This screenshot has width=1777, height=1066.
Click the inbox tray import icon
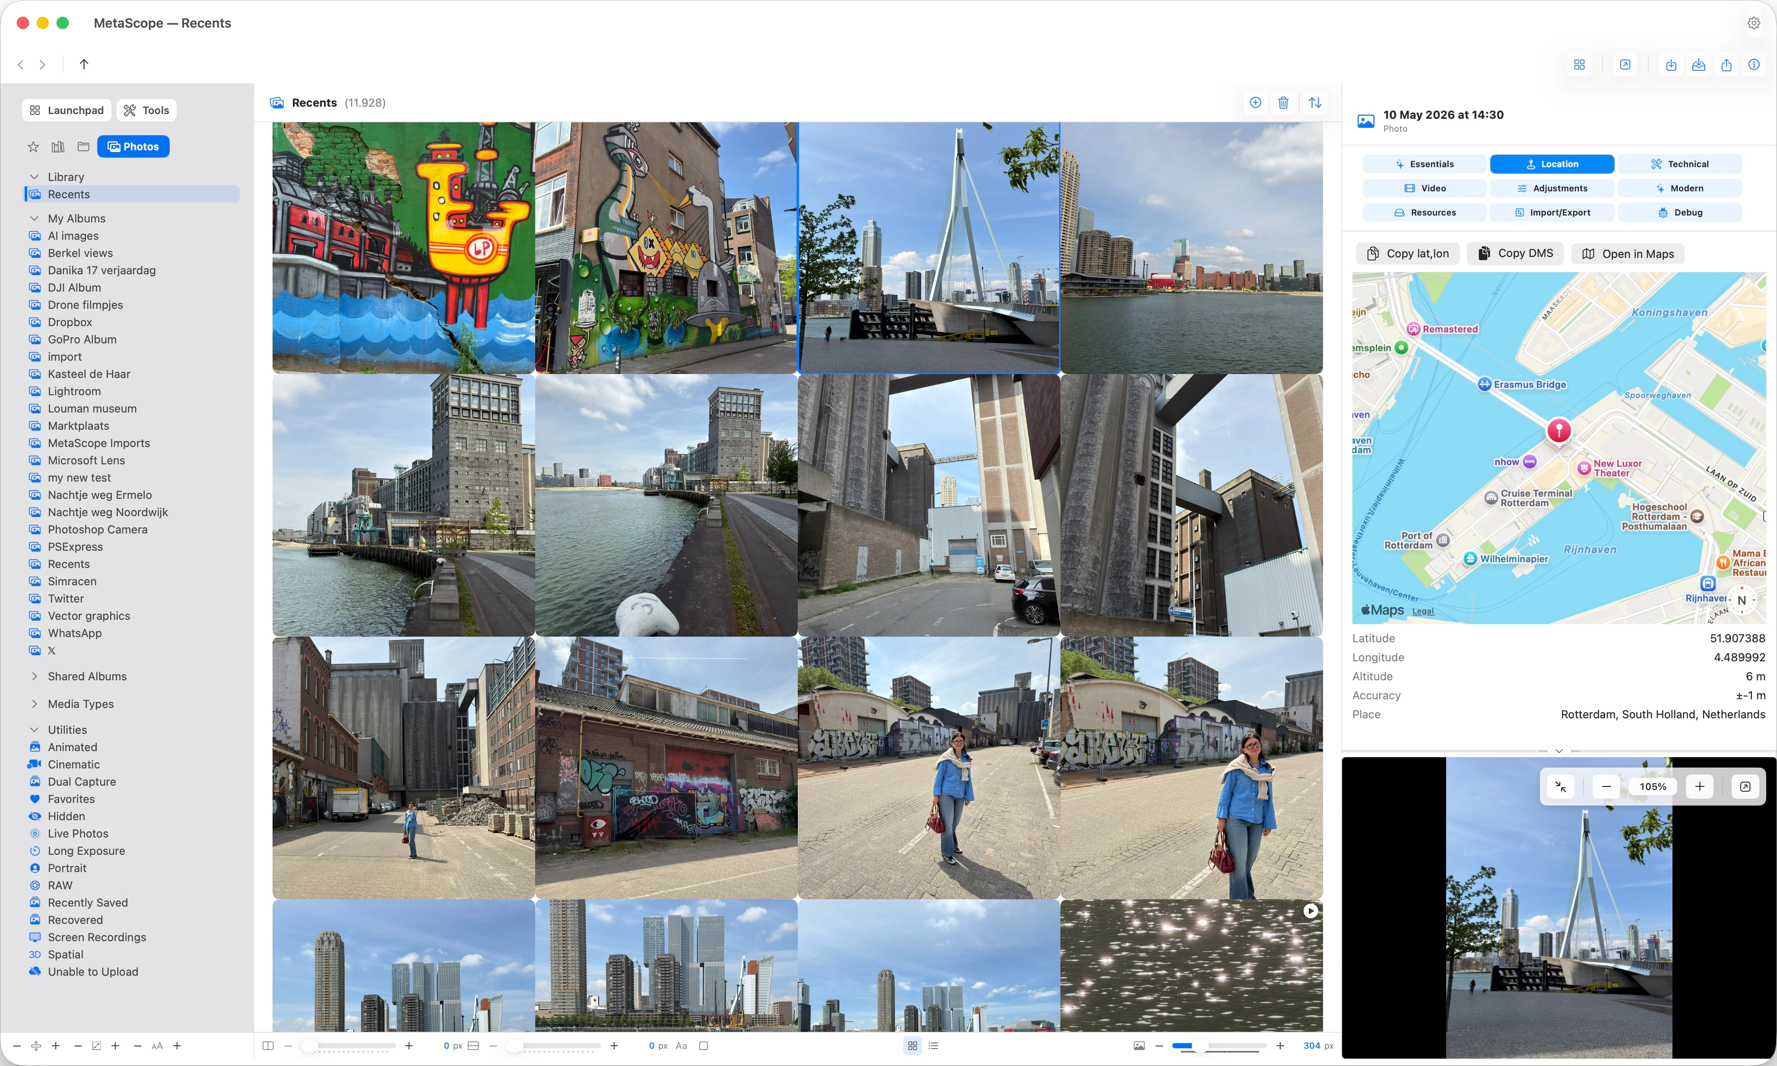click(x=1698, y=65)
